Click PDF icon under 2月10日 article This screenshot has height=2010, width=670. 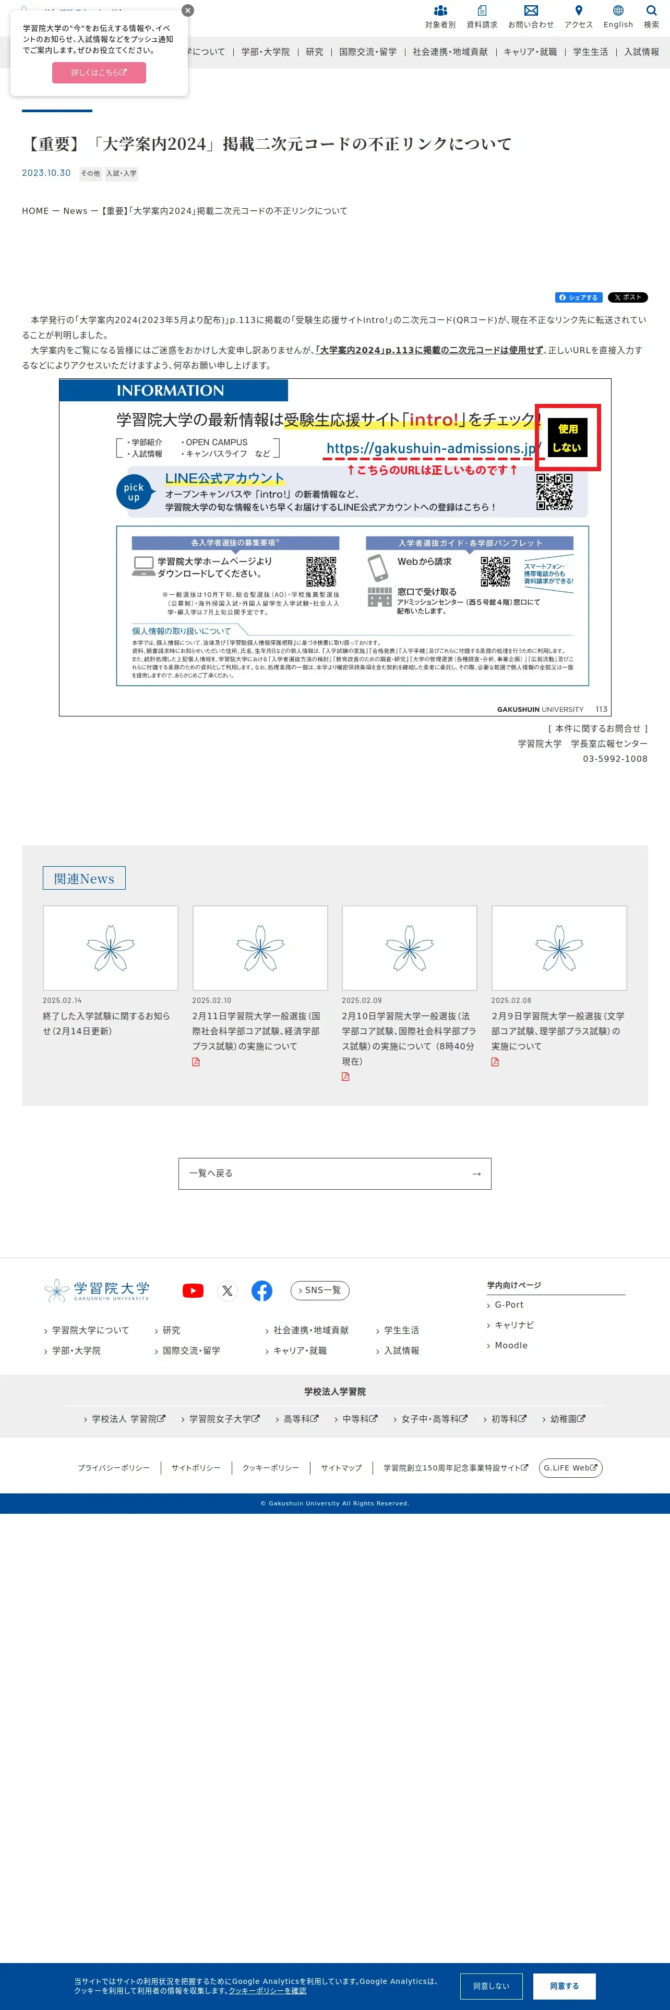345,1077
